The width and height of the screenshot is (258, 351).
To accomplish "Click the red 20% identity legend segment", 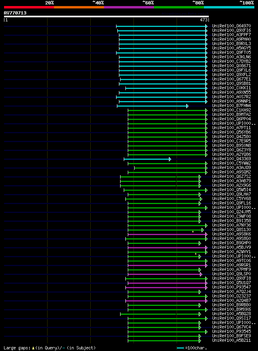I will tap(29, 7).
